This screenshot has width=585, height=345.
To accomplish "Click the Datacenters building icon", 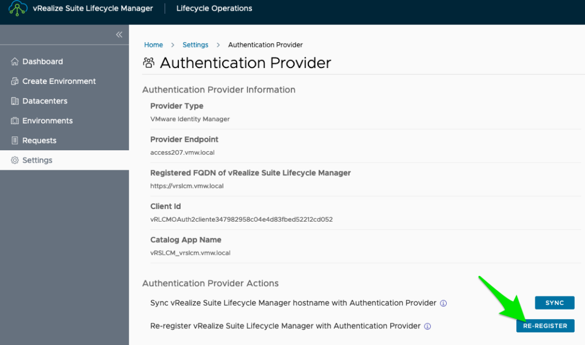I will (14, 101).
